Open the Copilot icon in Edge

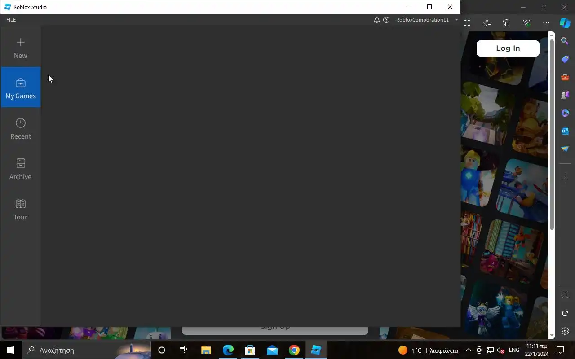coord(565,23)
